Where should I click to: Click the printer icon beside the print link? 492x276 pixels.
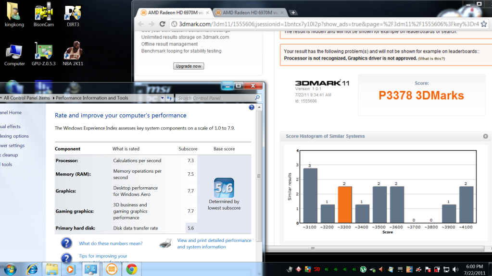165,243
